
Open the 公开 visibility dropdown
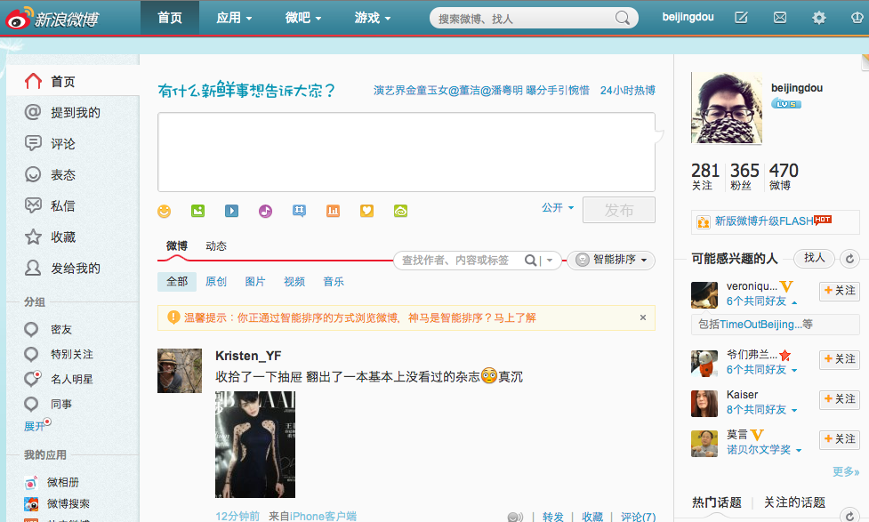(x=558, y=206)
